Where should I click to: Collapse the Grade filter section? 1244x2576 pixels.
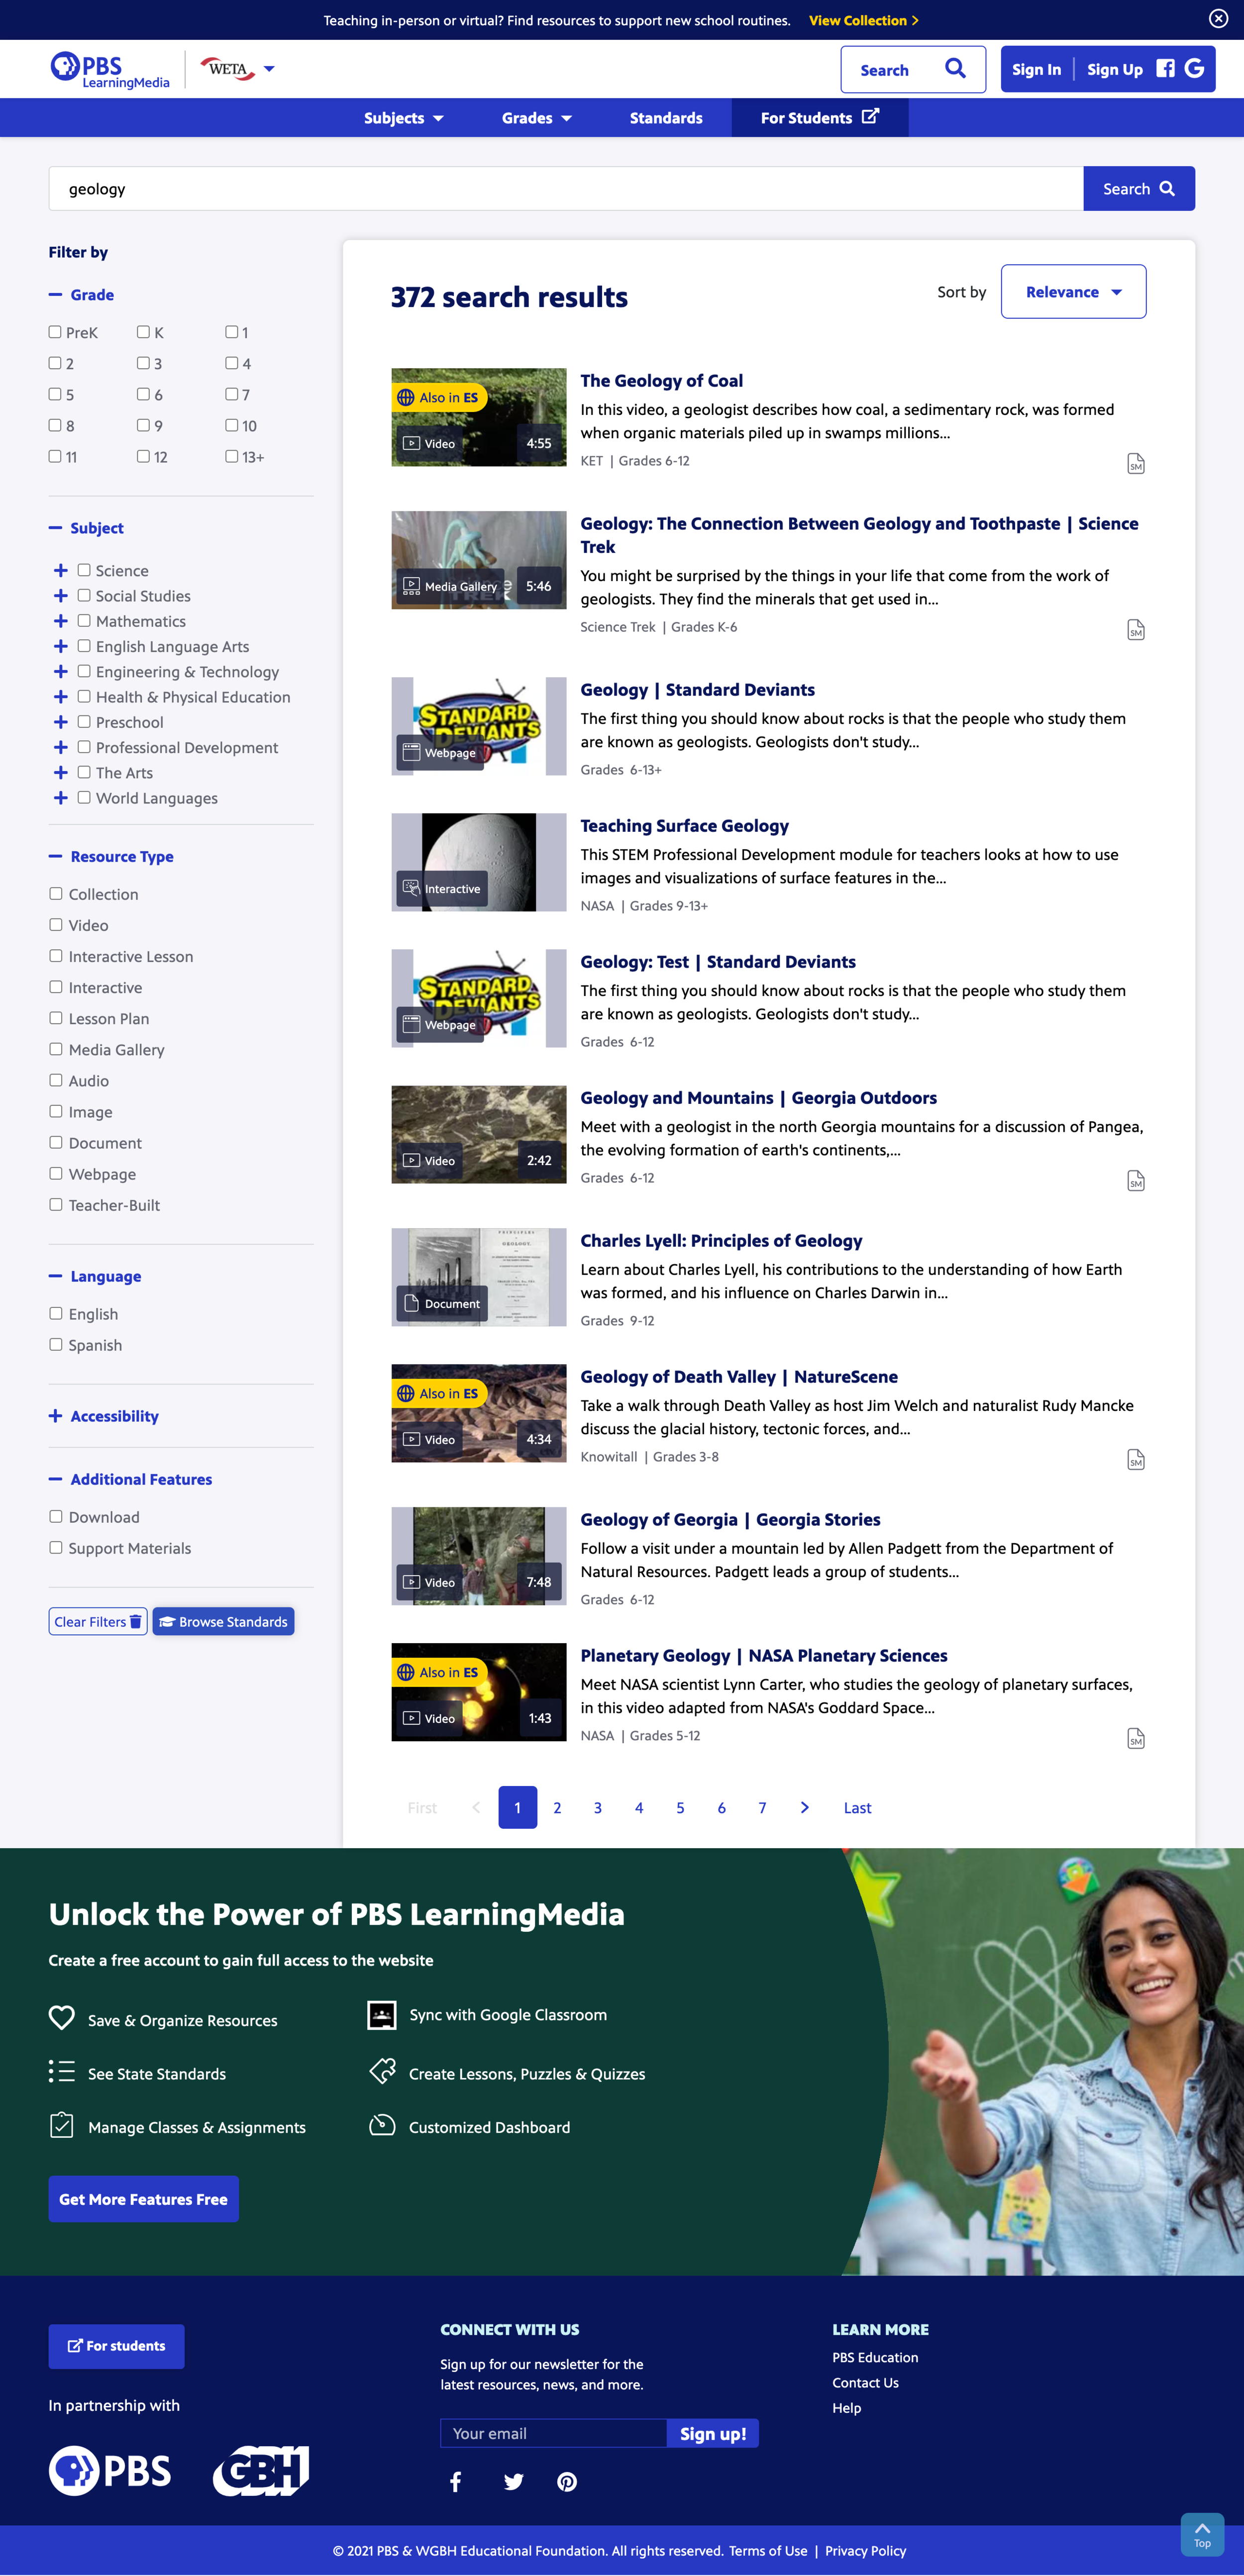coord(81,295)
